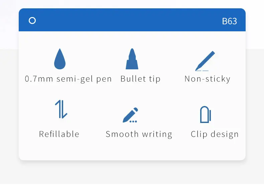
Task: Select the bullet tip nib icon
Action: (x=132, y=59)
